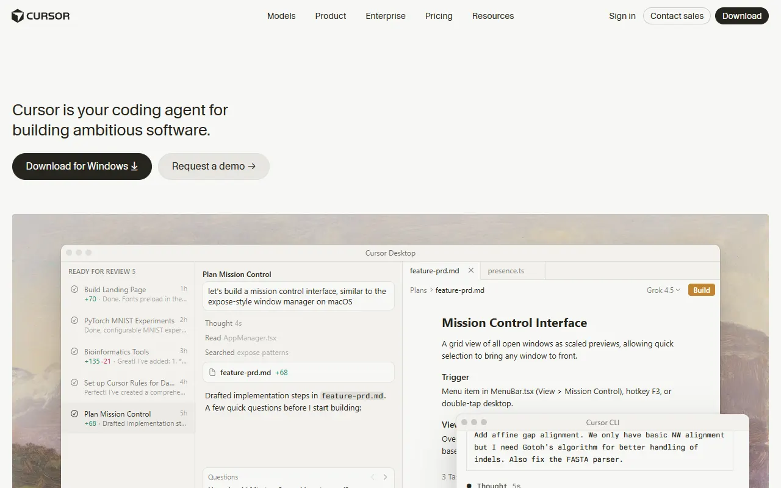This screenshot has width=781, height=488.
Task: Close the feature-prd.md tab
Action: coord(471,270)
